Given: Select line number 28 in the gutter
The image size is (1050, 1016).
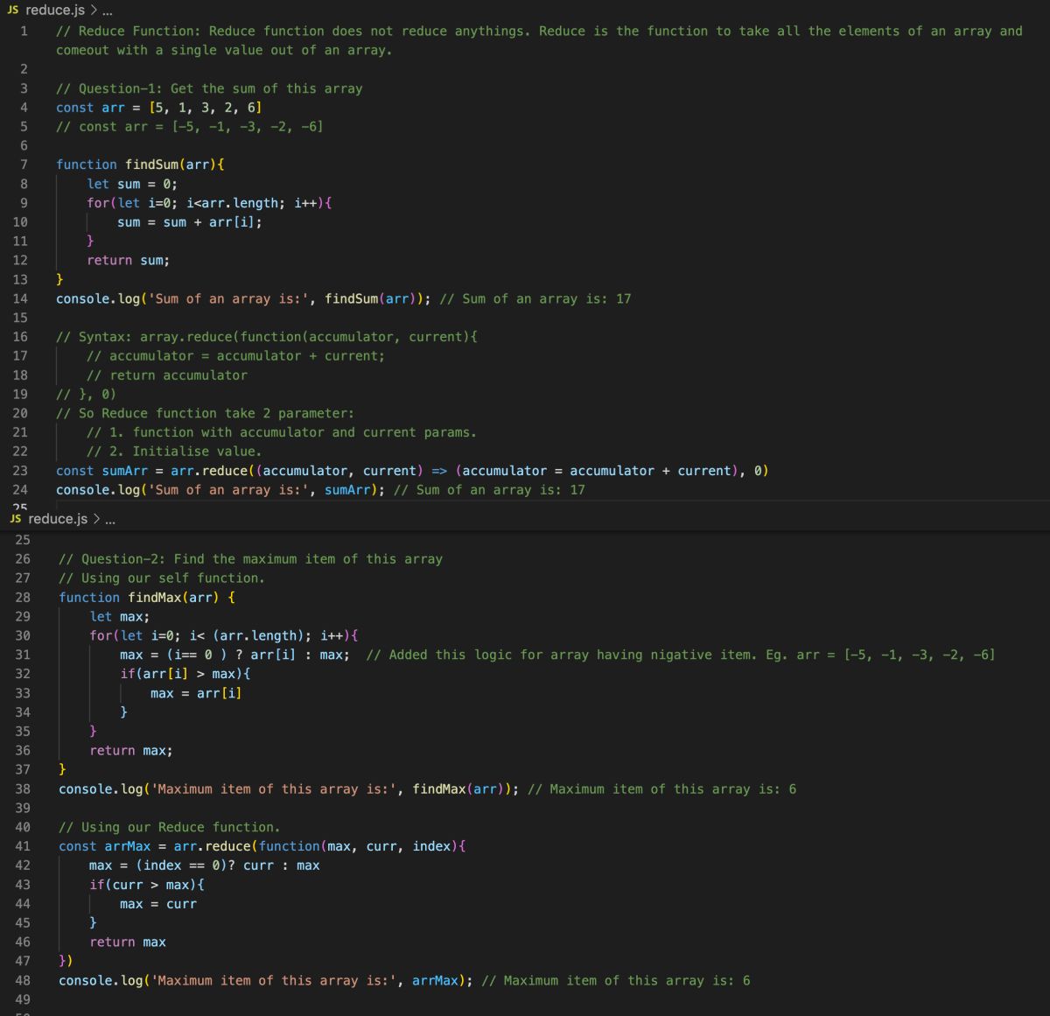Looking at the screenshot, I should coord(23,598).
